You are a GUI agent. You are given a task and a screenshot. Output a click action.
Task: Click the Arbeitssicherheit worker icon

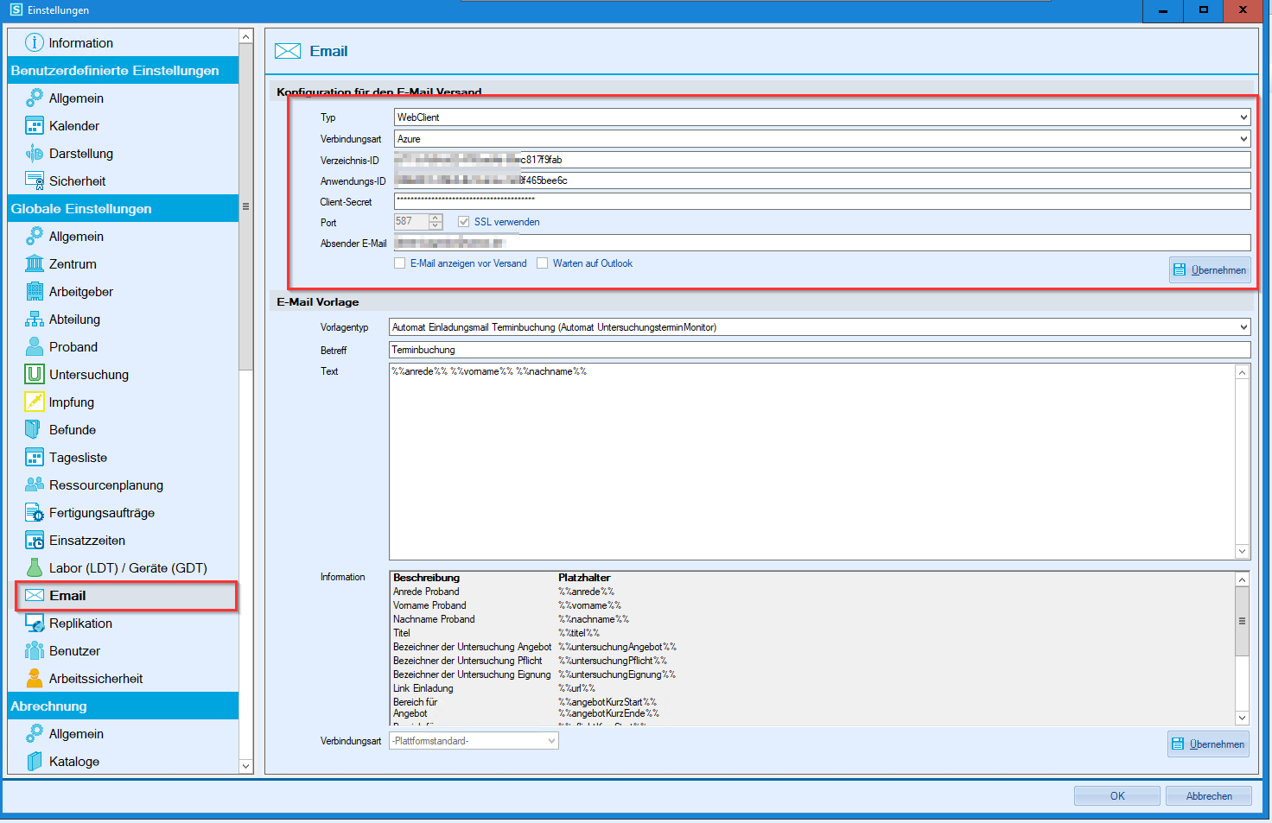(35, 678)
